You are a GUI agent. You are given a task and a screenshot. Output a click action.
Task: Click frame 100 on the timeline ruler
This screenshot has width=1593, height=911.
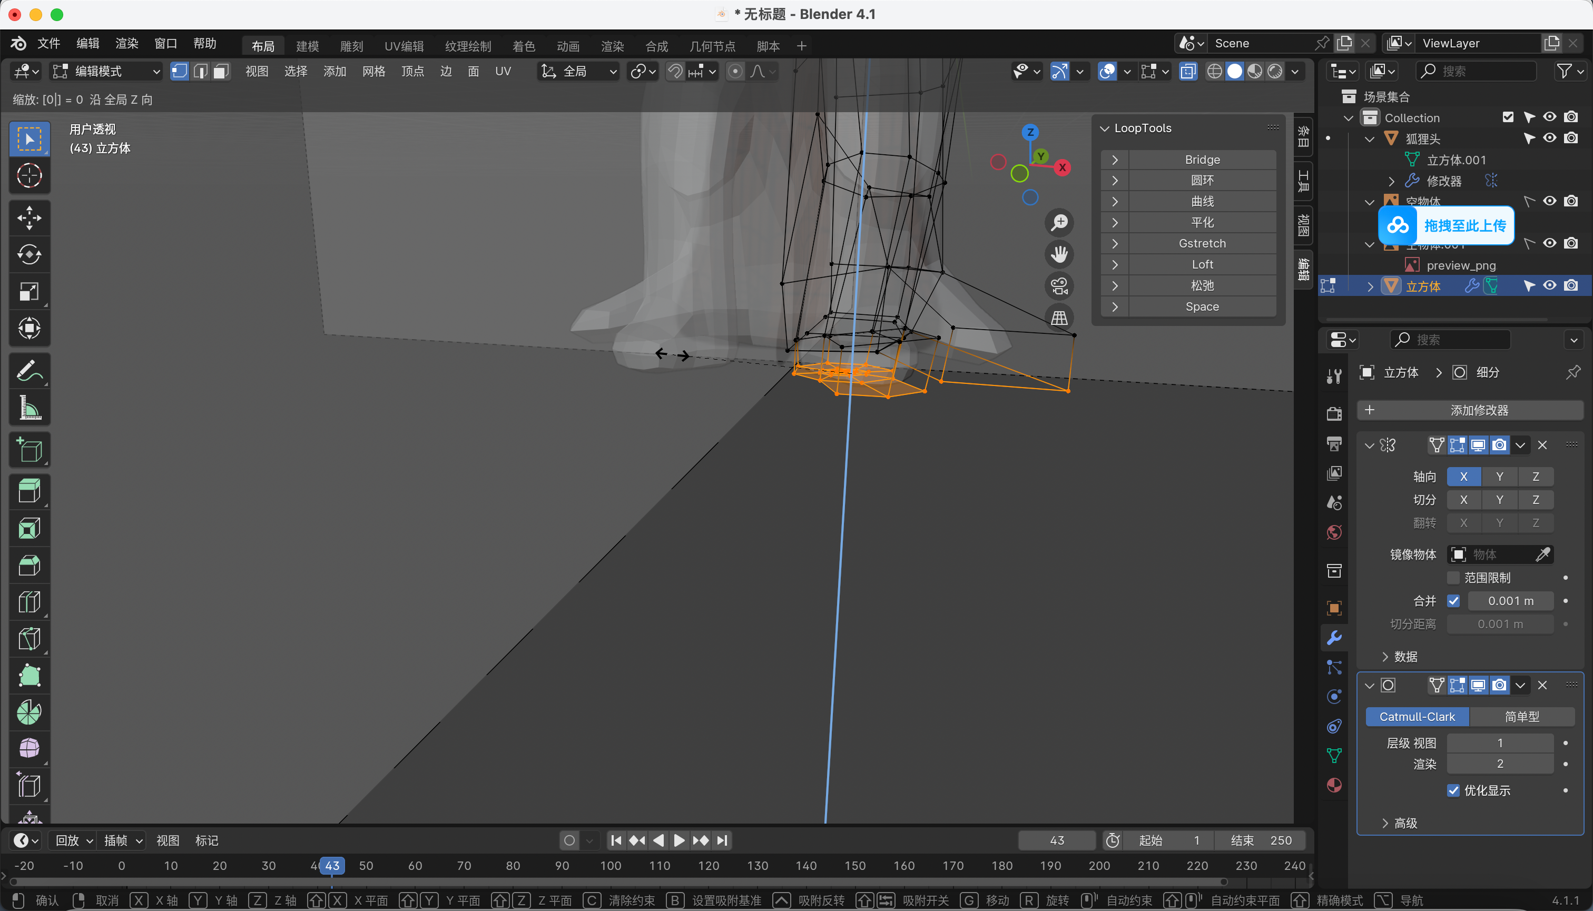[x=611, y=866]
